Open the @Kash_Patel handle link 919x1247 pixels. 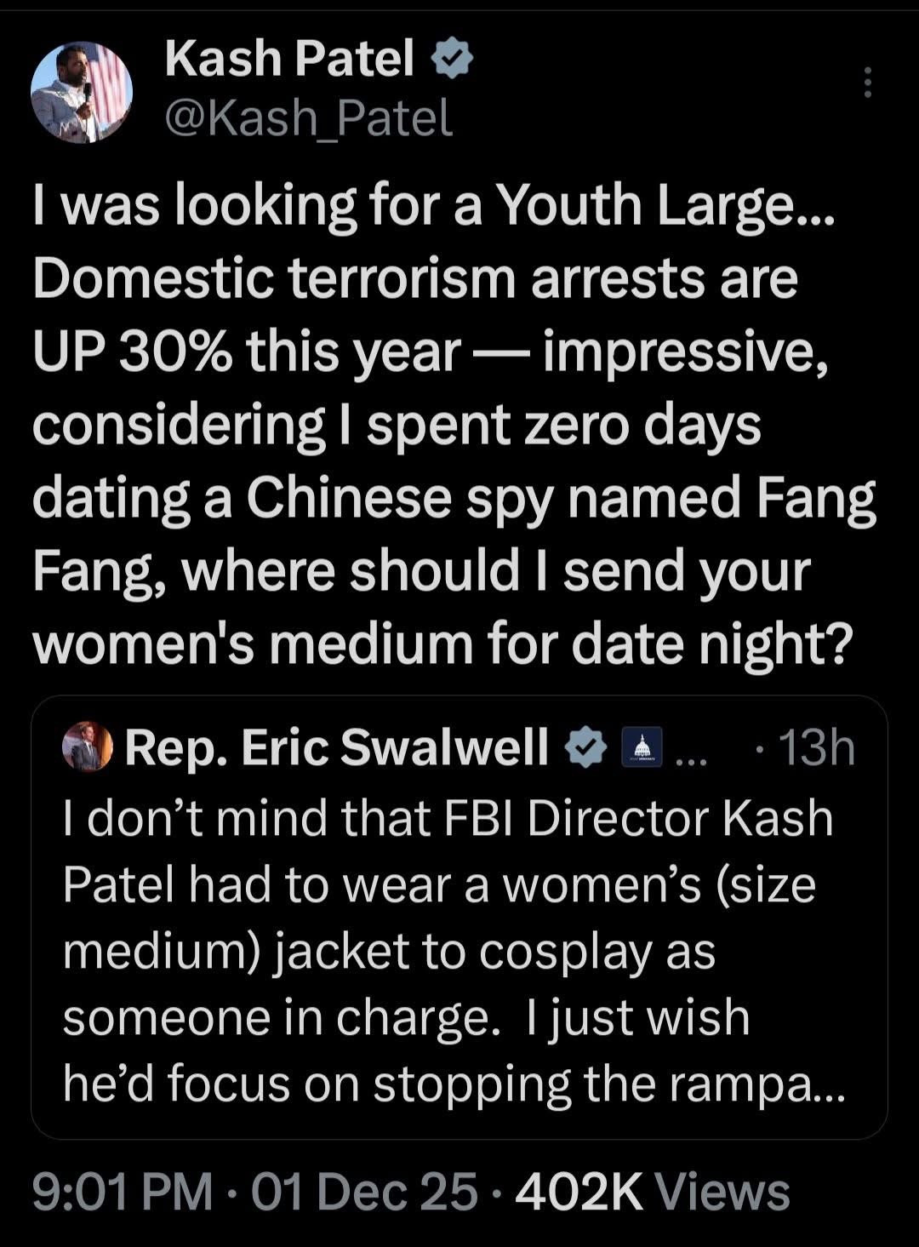308,117
